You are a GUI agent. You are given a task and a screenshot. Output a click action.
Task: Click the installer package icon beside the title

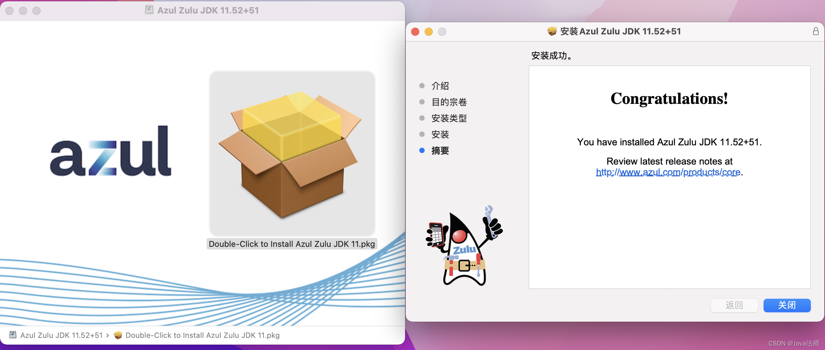(552, 31)
